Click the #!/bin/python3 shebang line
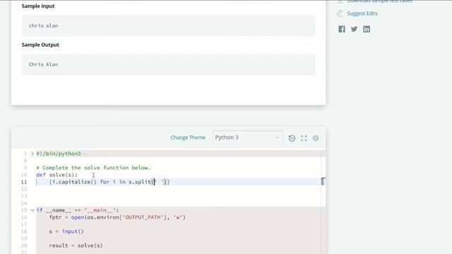Viewport: 452px width, 254px height. tap(59, 154)
